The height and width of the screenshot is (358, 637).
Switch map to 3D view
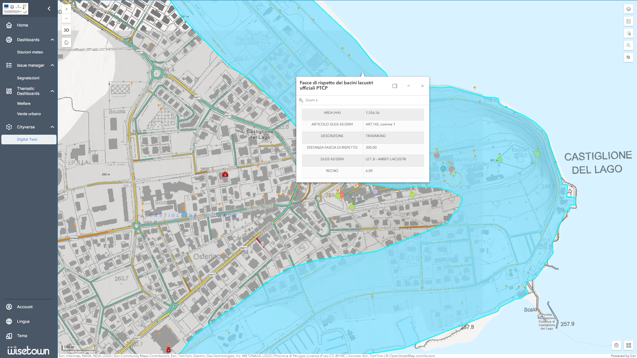[66, 30]
